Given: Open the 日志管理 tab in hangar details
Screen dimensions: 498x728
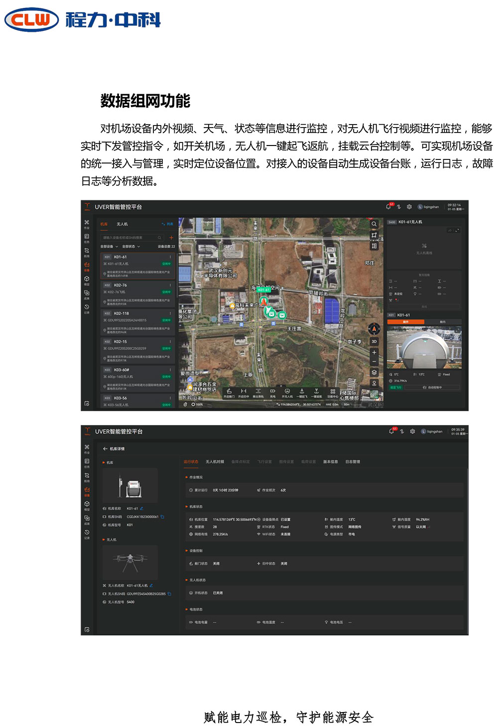Looking at the screenshot, I should tap(353, 461).
